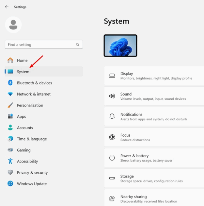Click the System page heading
The width and height of the screenshot is (204, 206).
117,21
